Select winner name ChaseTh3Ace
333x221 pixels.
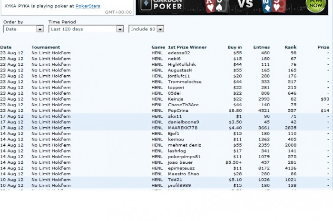point(183,105)
